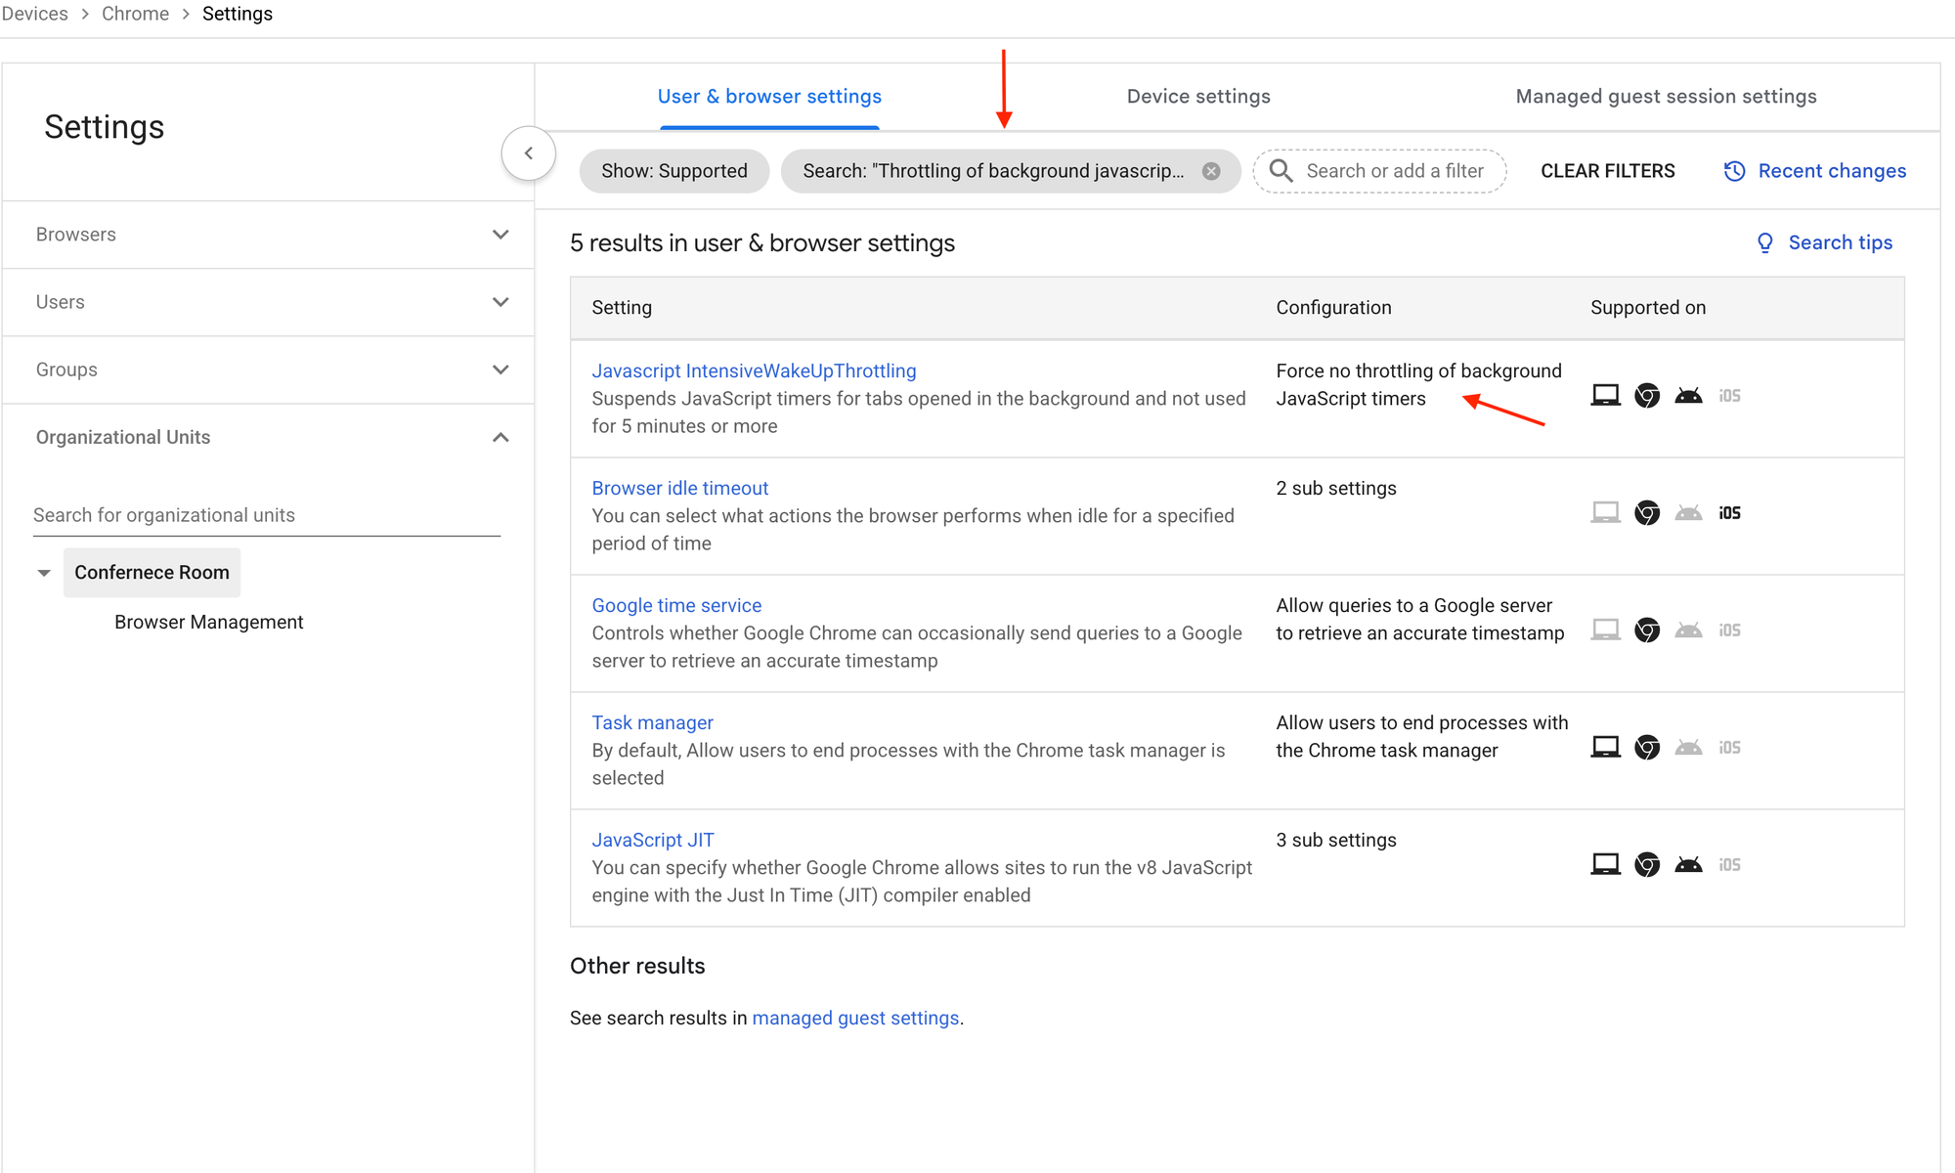Open Managed guest session settings tab

click(x=1666, y=96)
